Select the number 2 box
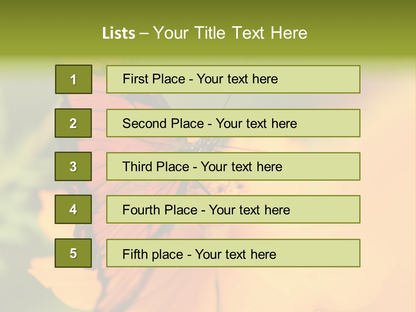 click(73, 123)
